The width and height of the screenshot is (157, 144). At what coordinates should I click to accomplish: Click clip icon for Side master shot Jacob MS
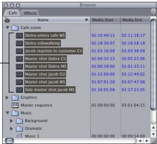click(x=19, y=90)
